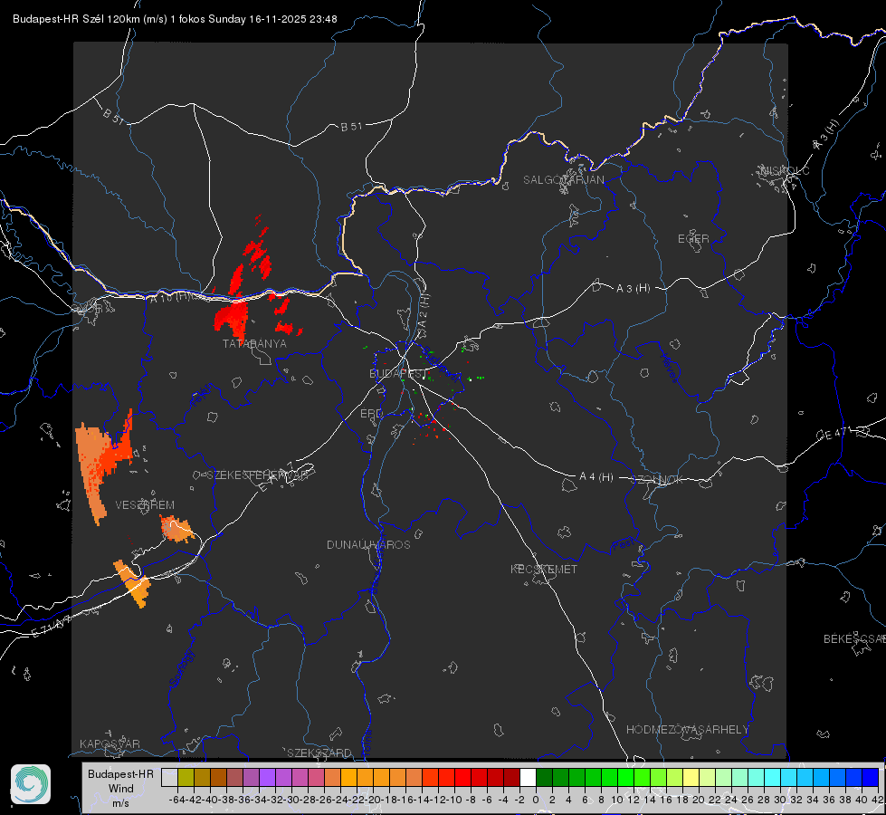
Task: Pick the white legend swatch left of the 0 label
Action: click(x=528, y=778)
